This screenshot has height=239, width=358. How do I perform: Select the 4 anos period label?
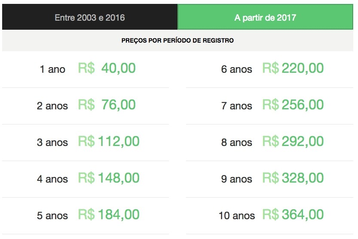pyautogui.click(x=52, y=179)
